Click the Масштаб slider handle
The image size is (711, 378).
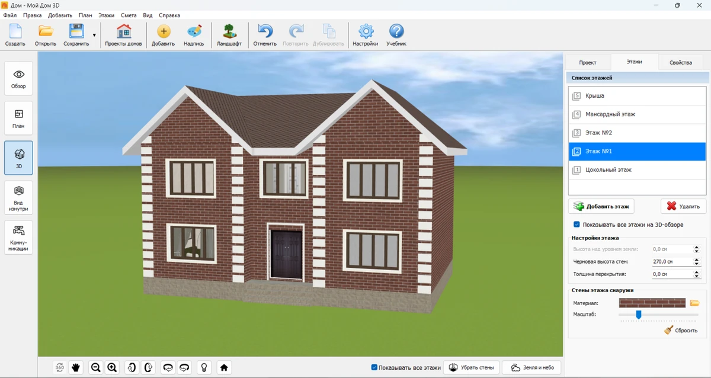[639, 315]
